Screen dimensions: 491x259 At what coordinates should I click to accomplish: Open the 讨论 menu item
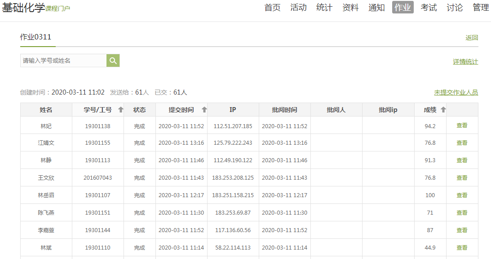pos(455,8)
